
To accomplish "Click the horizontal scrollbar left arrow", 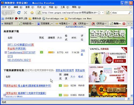I will [2, 99].
